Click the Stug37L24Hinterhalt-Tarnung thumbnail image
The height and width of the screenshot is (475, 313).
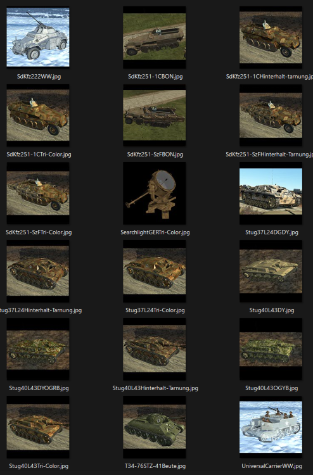[38, 271]
